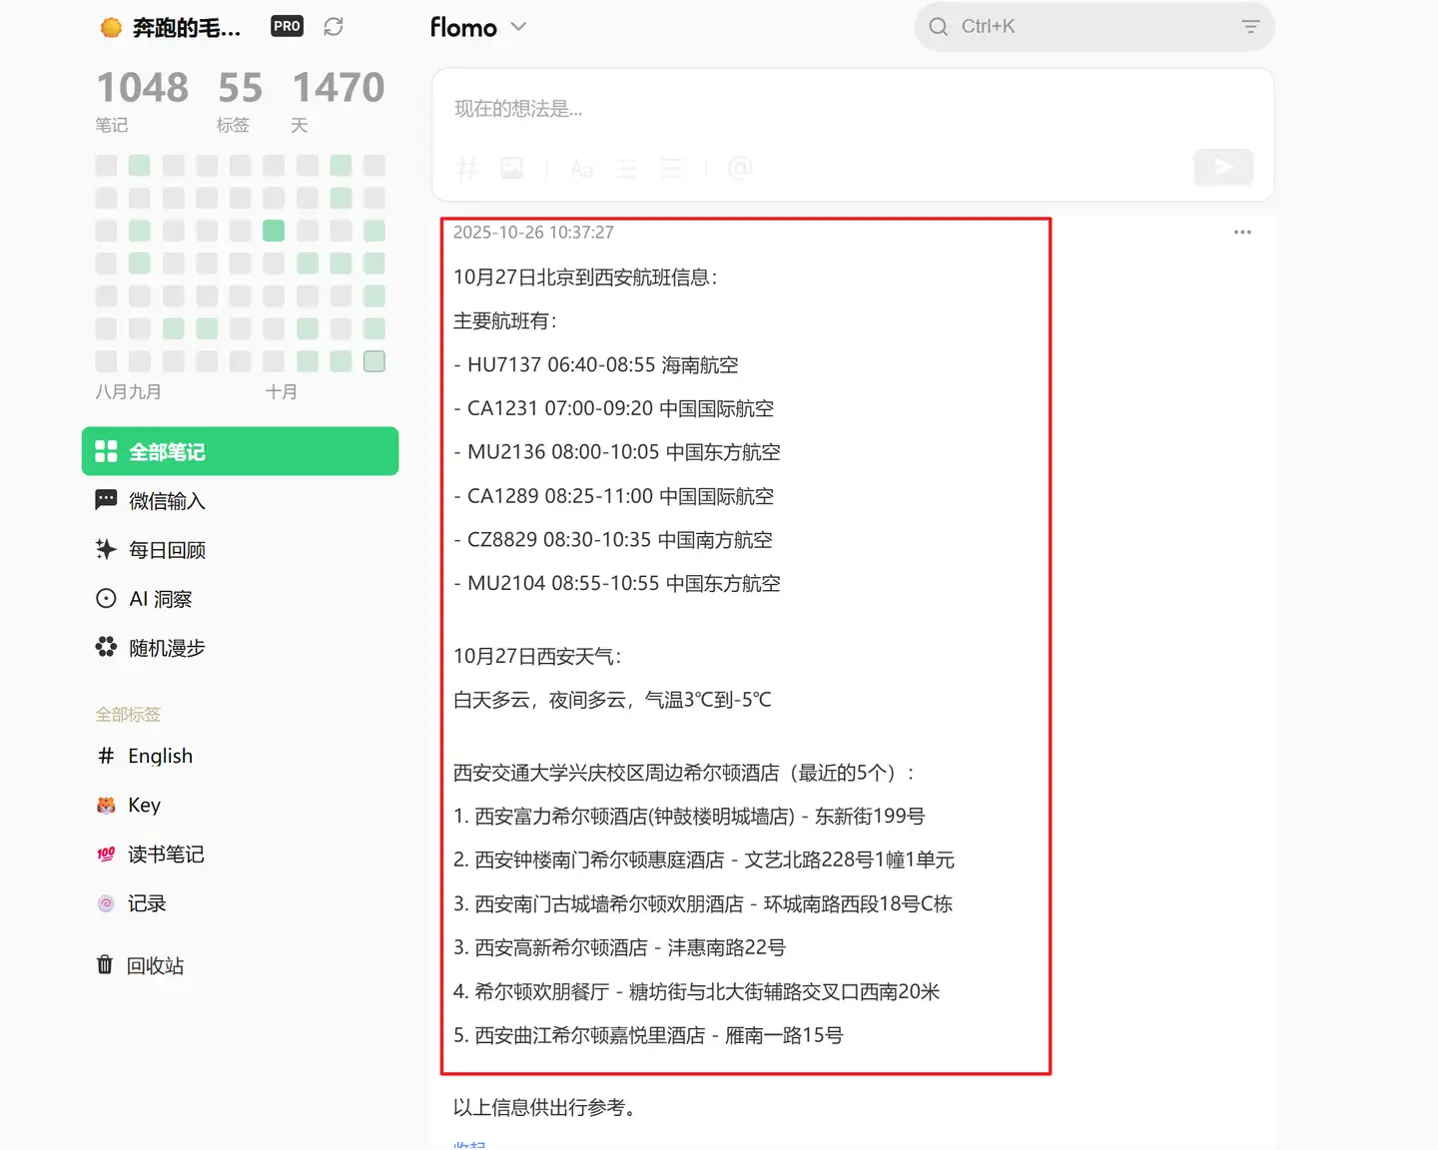The image size is (1438, 1150).
Task: Click the 55 标签 count
Action: 240,100
